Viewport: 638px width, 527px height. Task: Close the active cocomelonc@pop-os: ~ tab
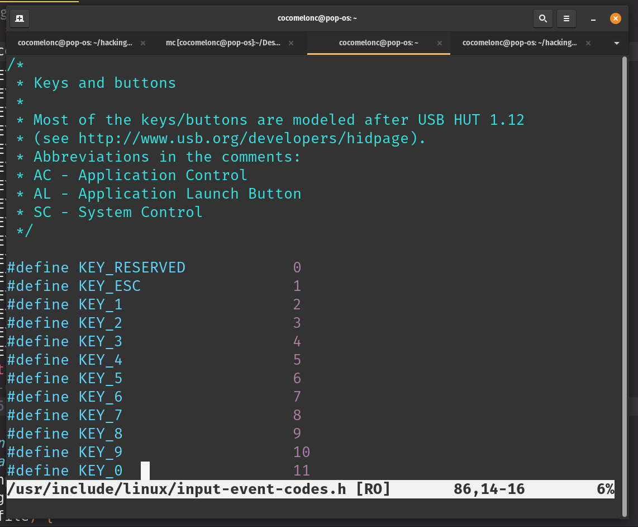tap(440, 43)
